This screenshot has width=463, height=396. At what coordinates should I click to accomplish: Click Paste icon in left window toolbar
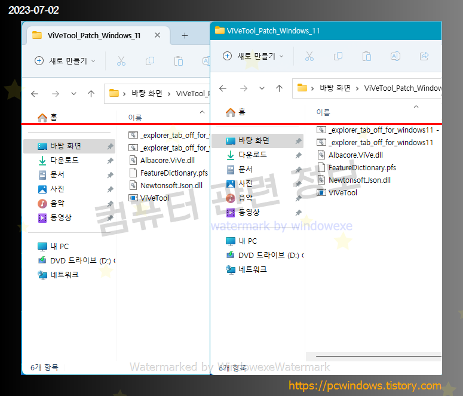179,61
